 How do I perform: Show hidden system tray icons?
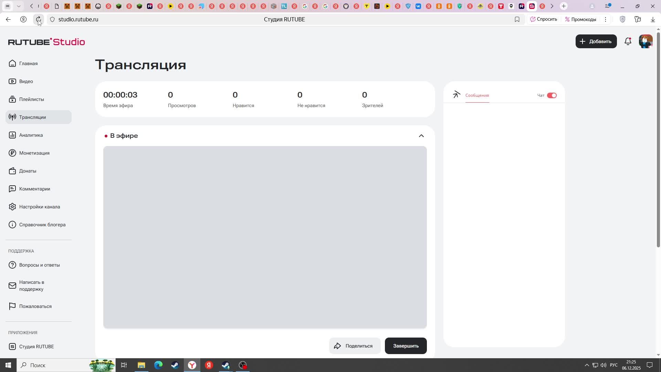pyautogui.click(x=587, y=365)
